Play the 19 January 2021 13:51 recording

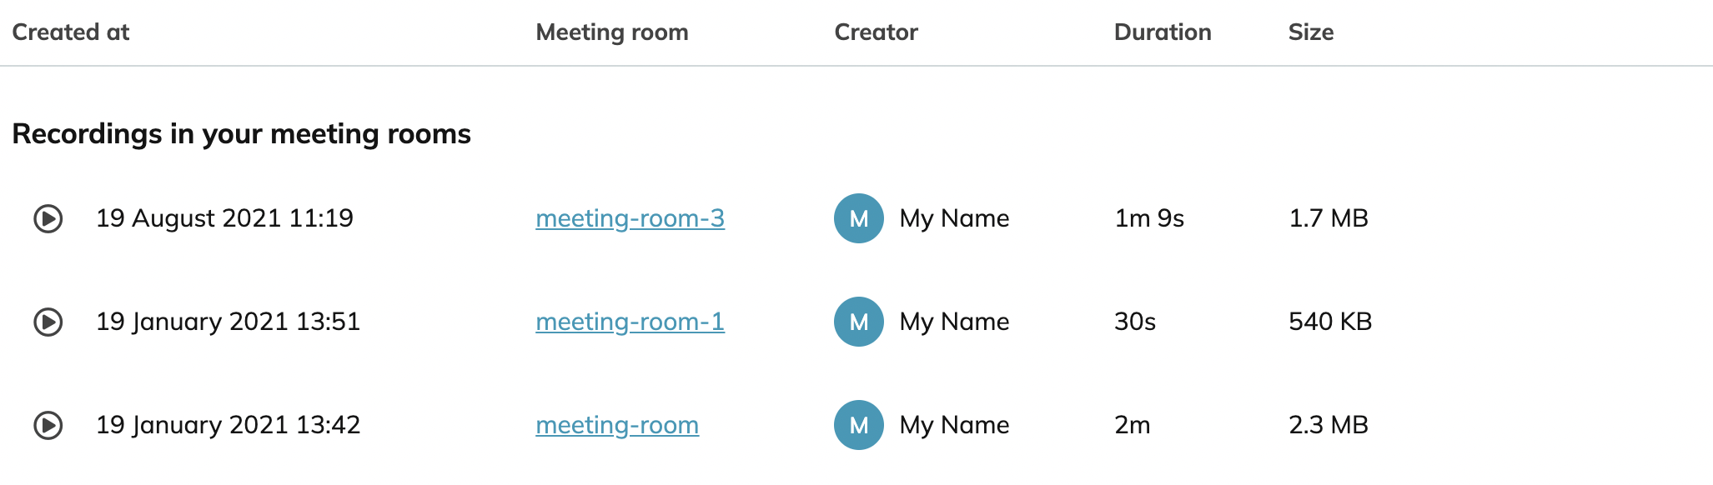click(x=48, y=322)
